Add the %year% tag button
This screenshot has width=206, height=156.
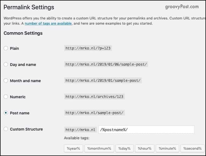point(73,149)
